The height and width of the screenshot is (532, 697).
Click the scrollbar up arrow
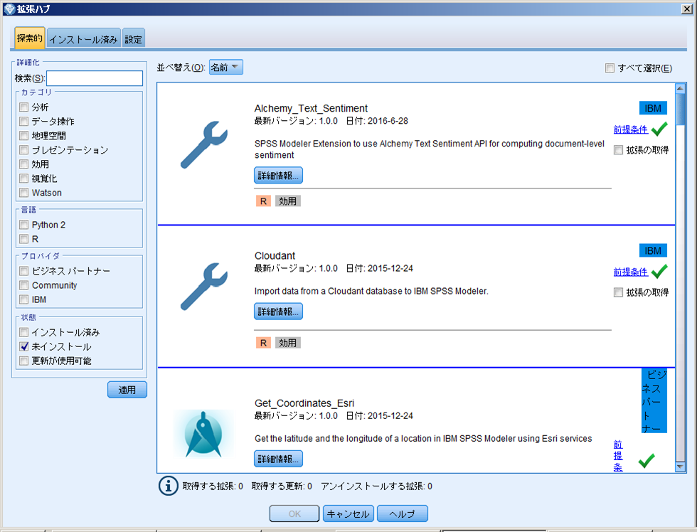[680, 88]
